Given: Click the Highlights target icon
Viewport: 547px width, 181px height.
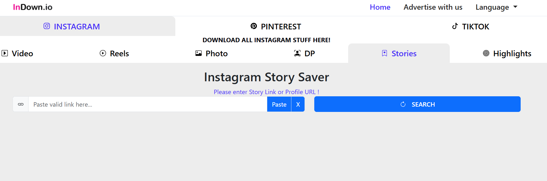Looking at the screenshot, I should coord(486,53).
